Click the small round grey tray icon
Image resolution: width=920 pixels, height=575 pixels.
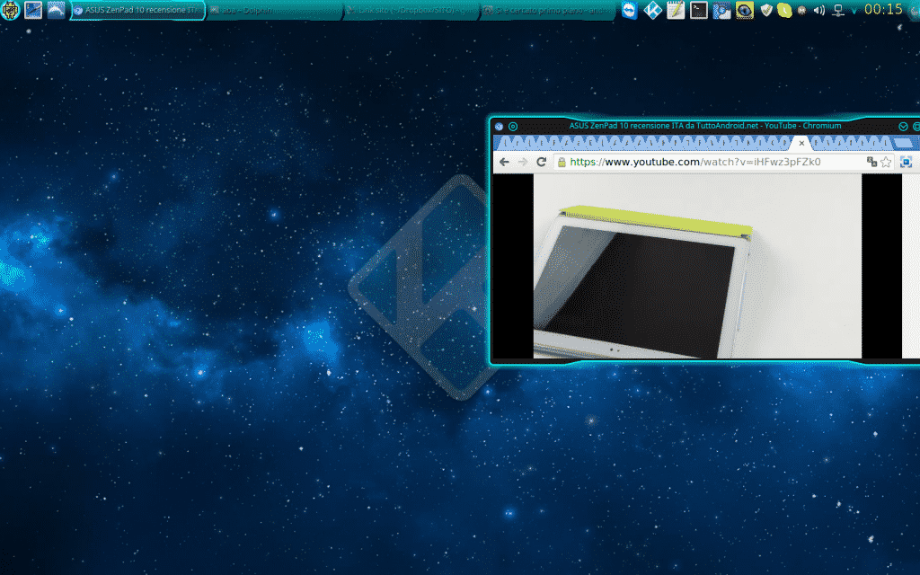click(x=801, y=11)
